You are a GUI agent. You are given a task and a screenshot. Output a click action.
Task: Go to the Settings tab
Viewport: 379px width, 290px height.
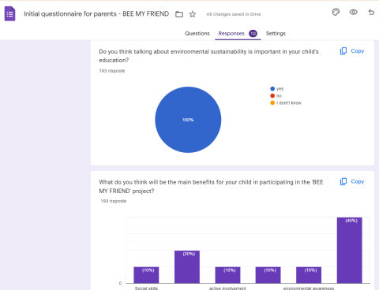pyautogui.click(x=276, y=33)
